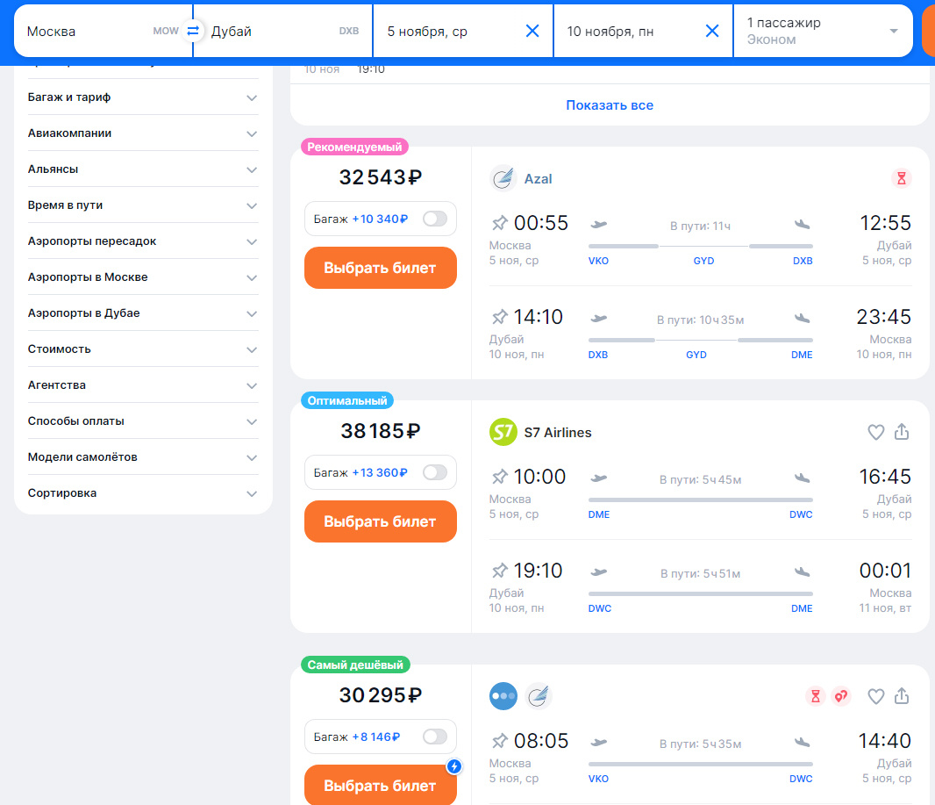This screenshot has width=935, height=805.
Task: Pin the 14:10 Dubai return flight
Action: 499,317
